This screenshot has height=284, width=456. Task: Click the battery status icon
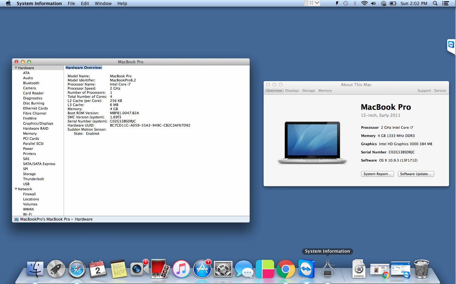coord(393,3)
